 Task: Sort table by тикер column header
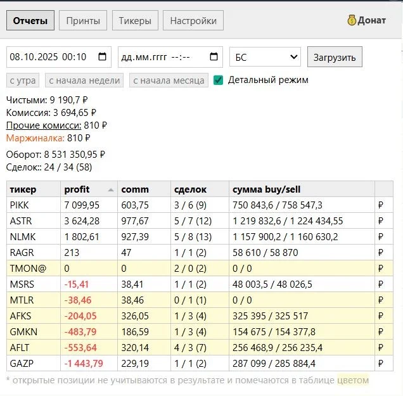(x=34, y=189)
